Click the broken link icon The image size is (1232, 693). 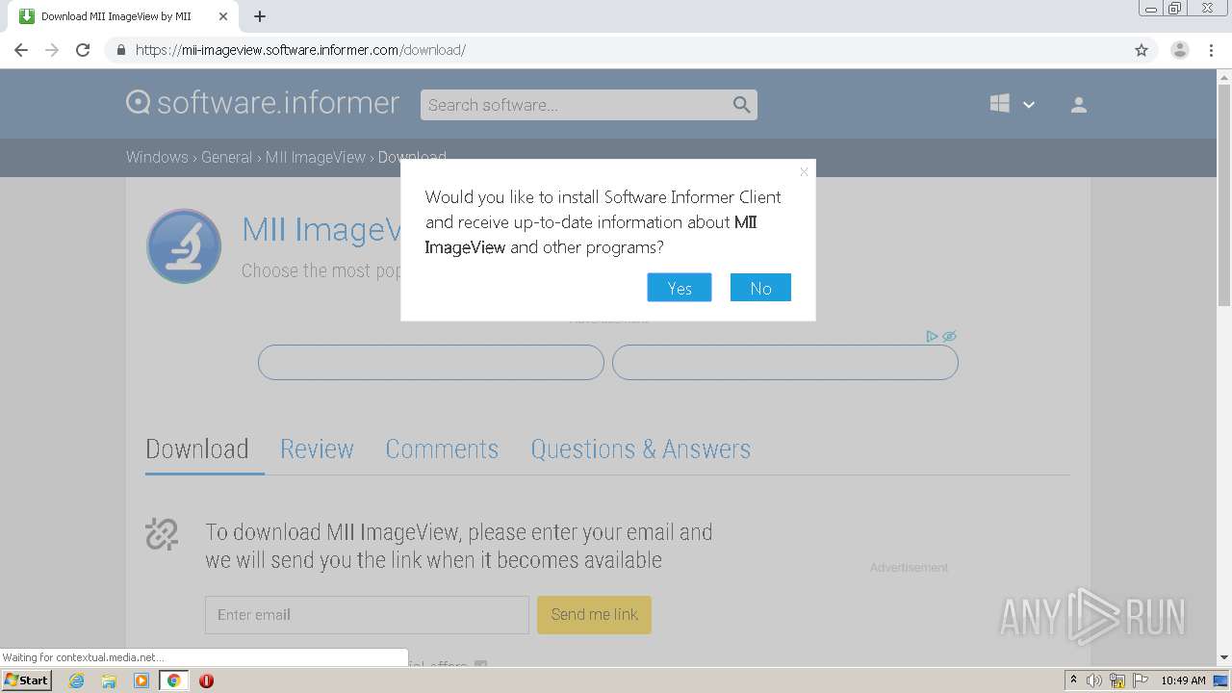(162, 534)
